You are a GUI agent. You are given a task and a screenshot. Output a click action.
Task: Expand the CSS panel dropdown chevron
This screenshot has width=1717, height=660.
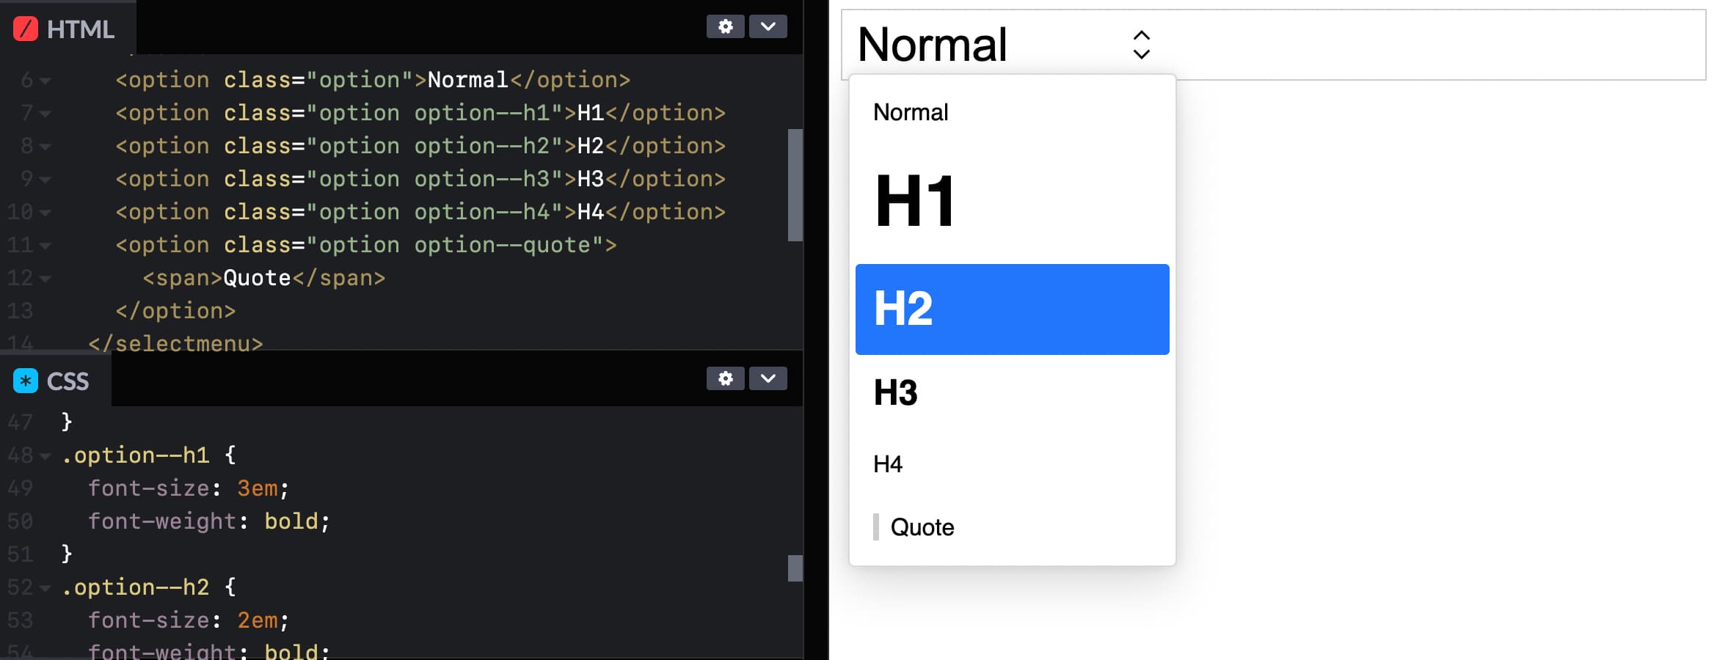coord(768,378)
